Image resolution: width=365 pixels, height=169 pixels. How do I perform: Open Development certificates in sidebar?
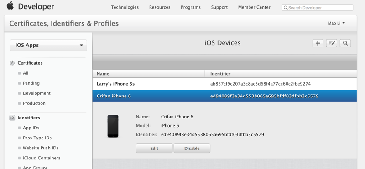36,93
